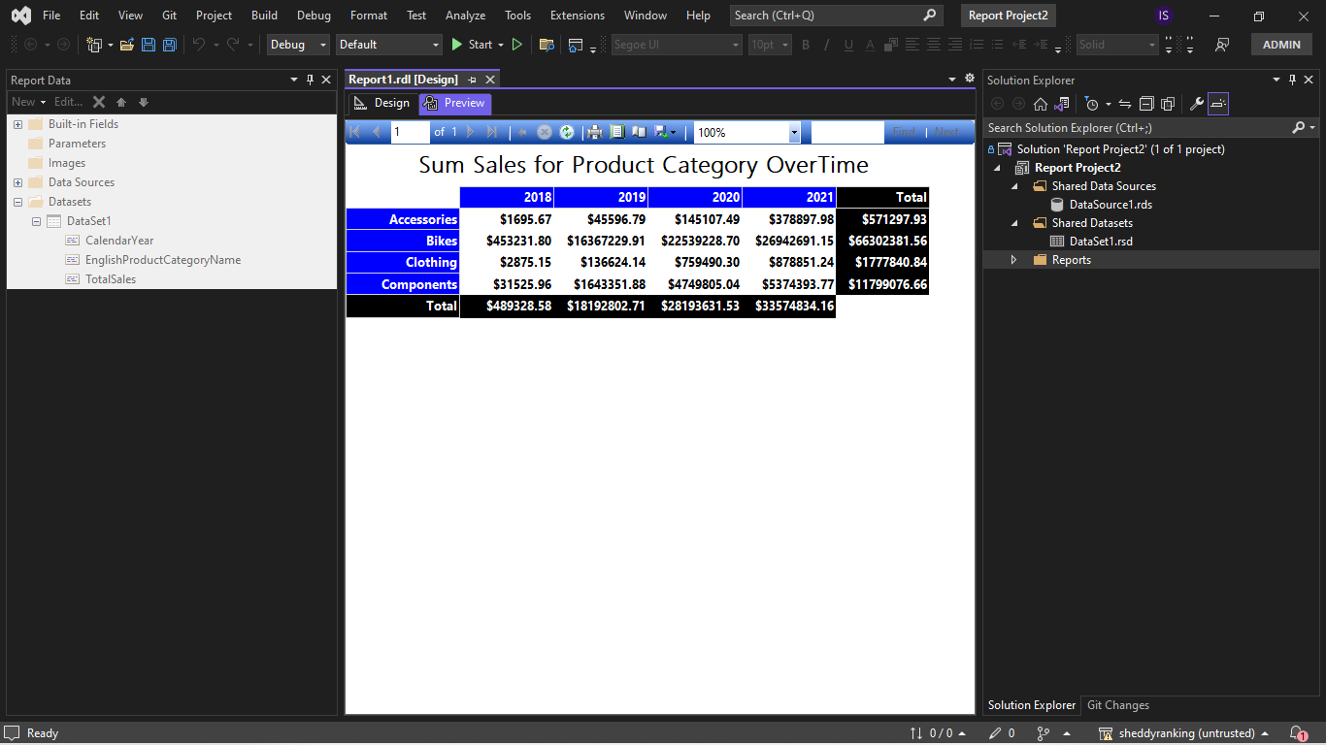Click the Refresh report icon
The width and height of the screenshot is (1326, 745).
567,132
